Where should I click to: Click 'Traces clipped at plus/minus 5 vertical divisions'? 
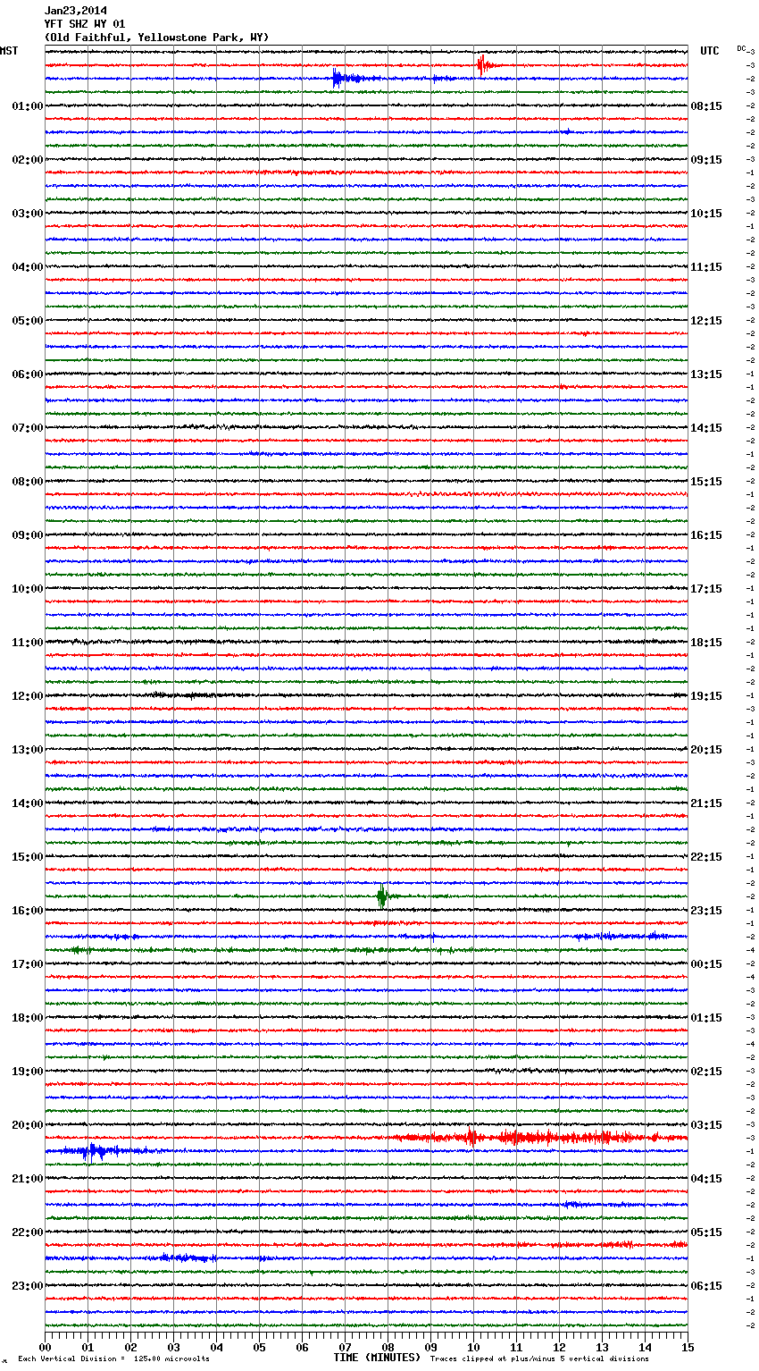pos(539,1359)
